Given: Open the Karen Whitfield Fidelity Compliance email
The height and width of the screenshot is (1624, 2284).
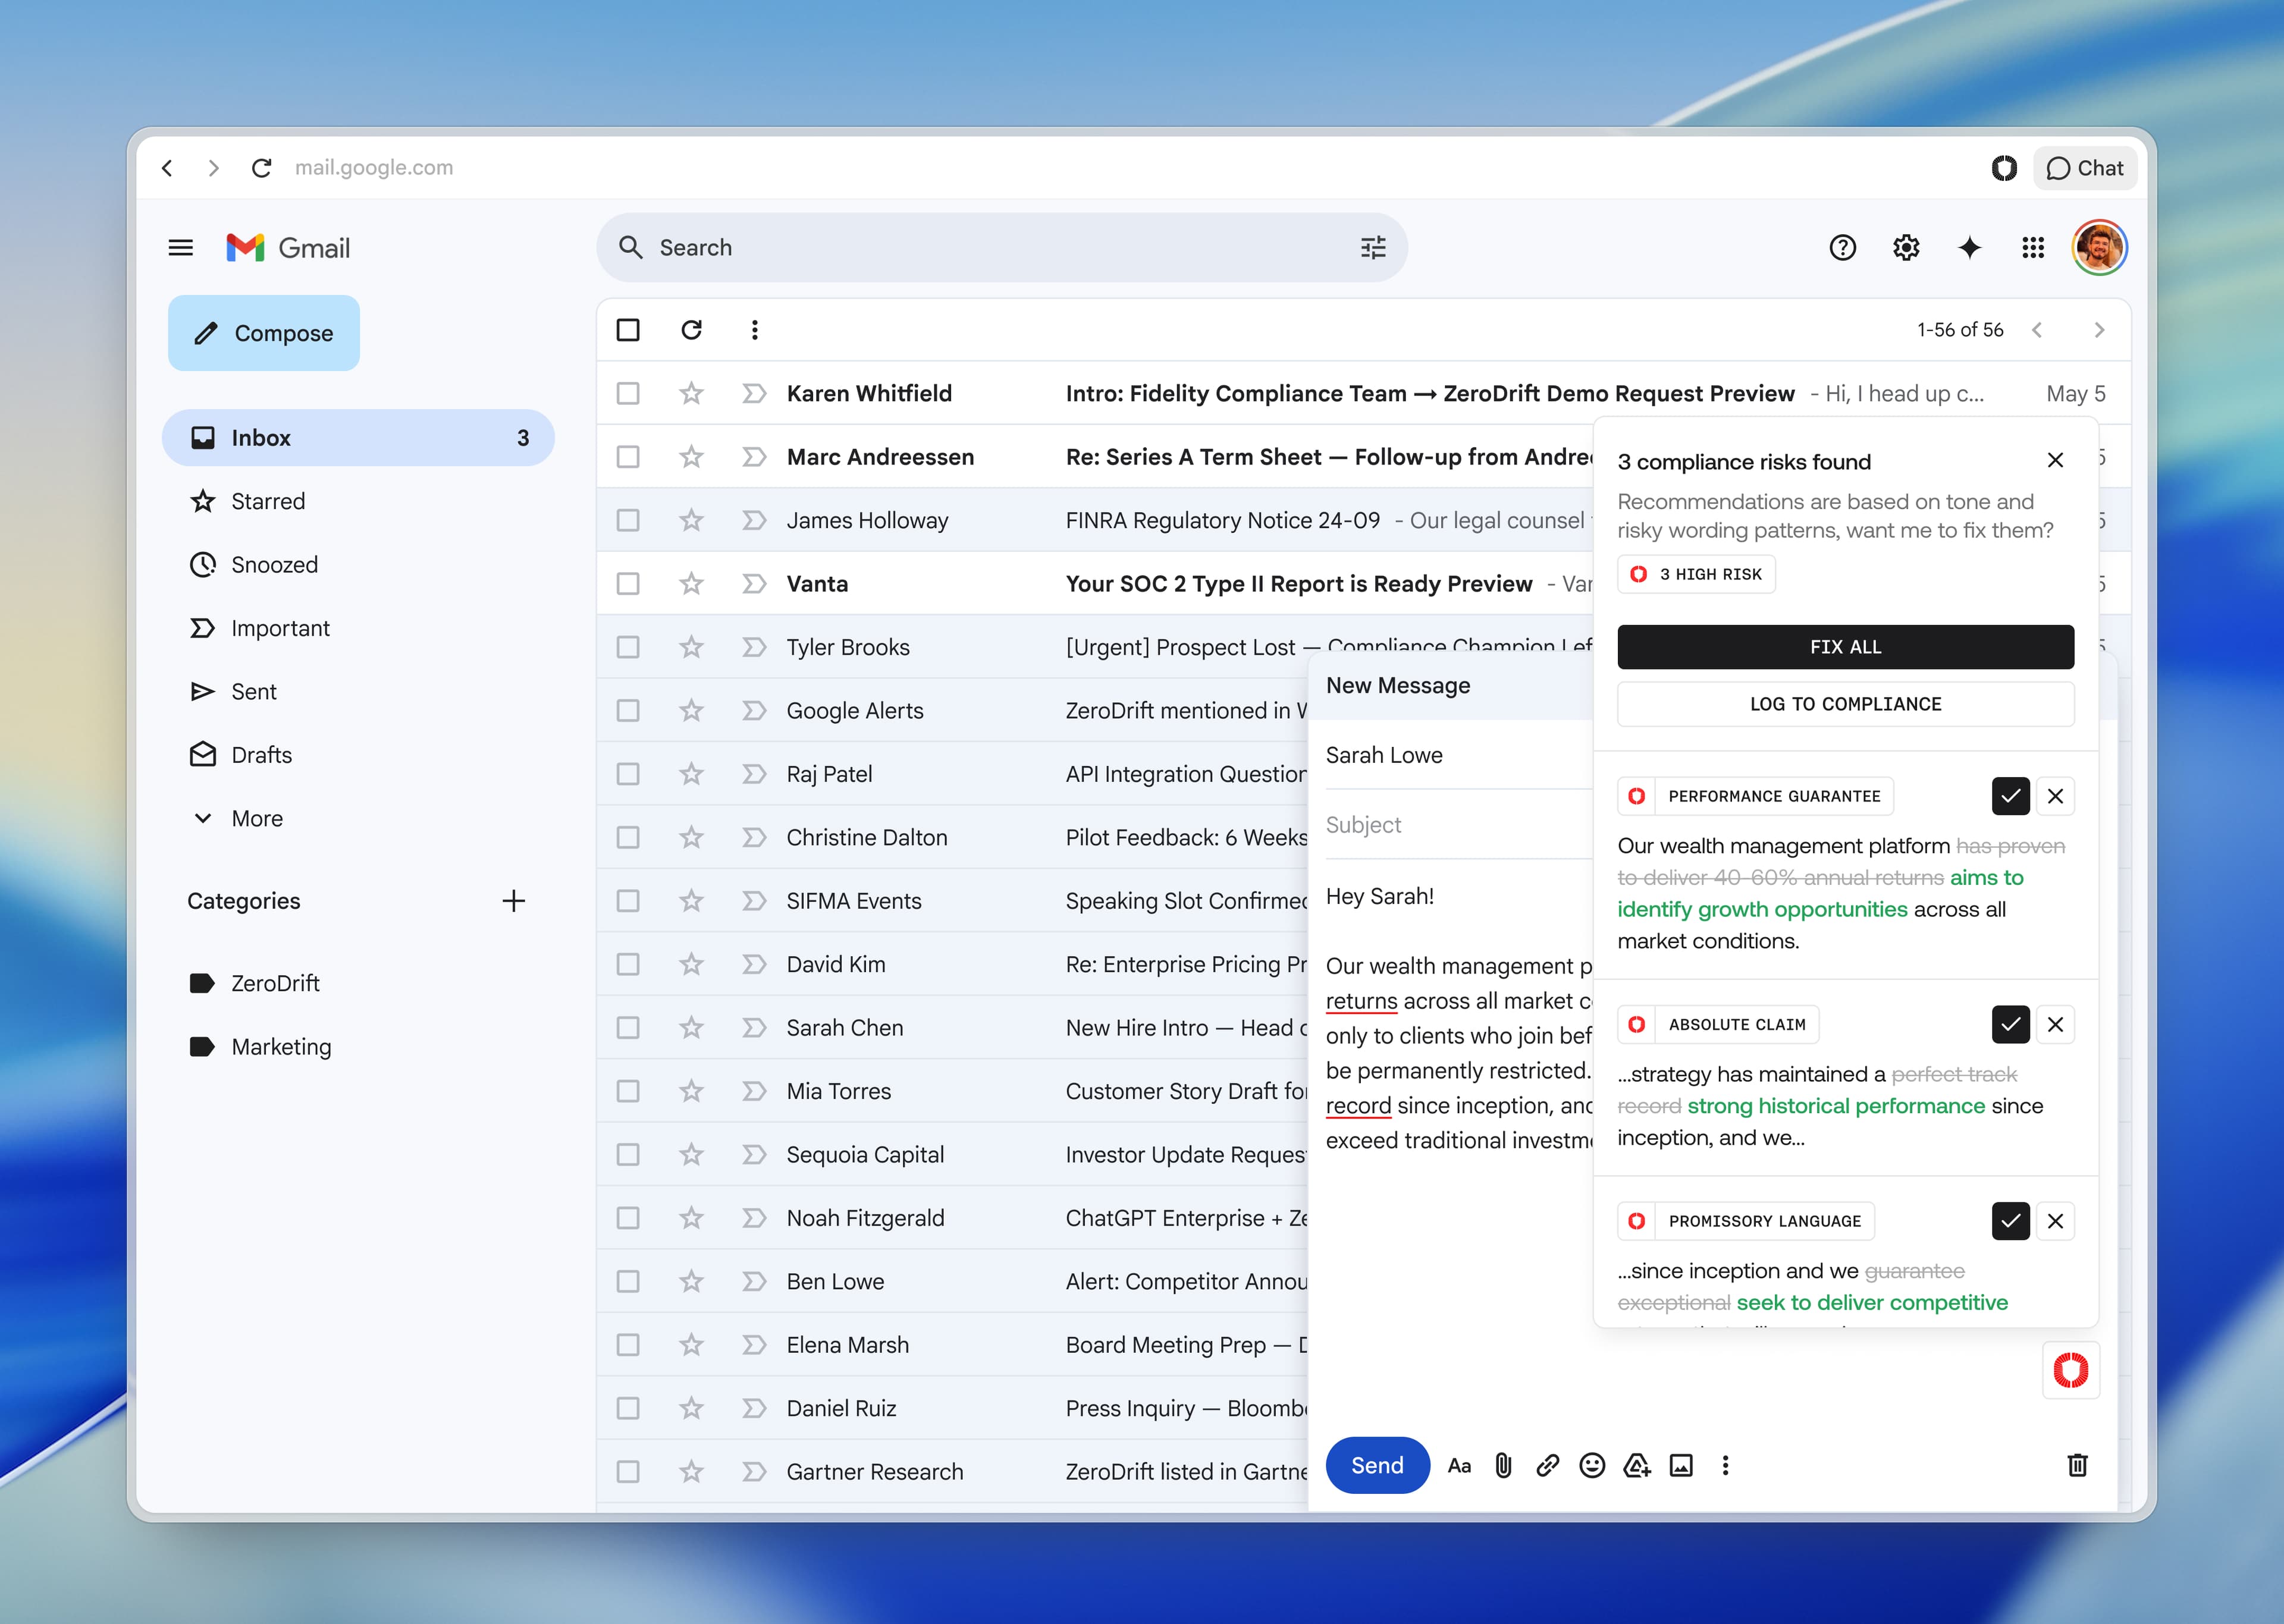Looking at the screenshot, I should [x=1364, y=393].
